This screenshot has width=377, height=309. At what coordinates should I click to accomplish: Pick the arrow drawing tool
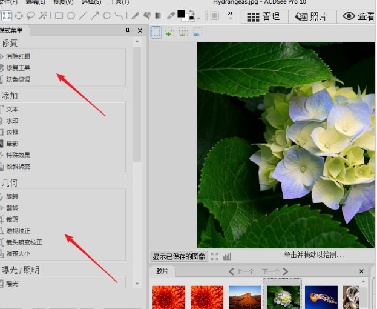96,16
